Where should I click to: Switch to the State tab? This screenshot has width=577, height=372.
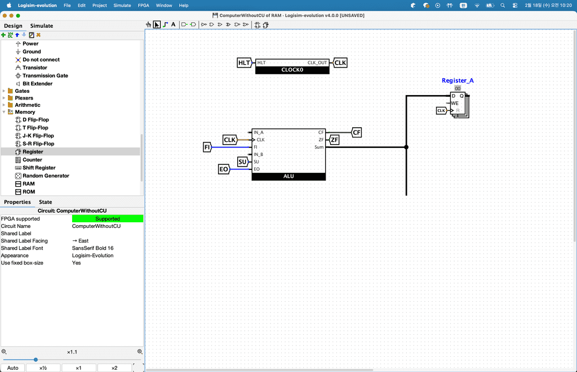tap(45, 202)
